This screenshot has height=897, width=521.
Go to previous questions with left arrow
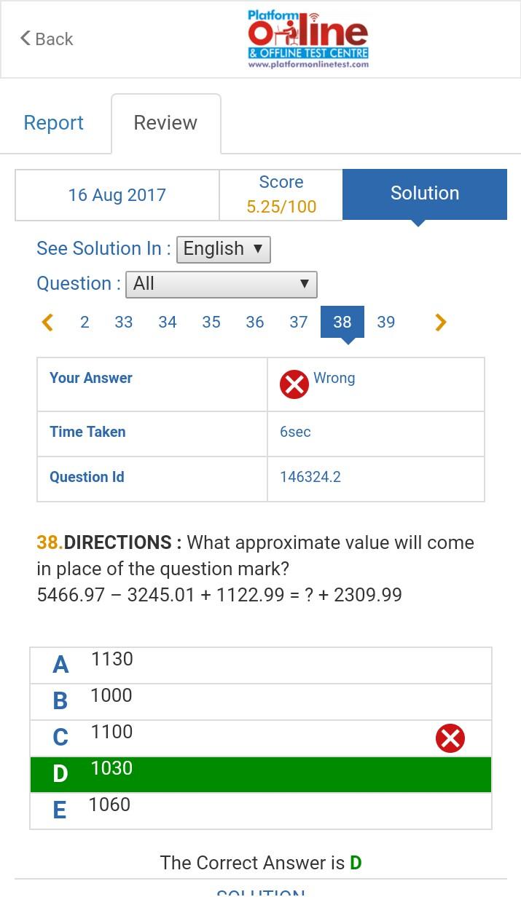click(48, 322)
